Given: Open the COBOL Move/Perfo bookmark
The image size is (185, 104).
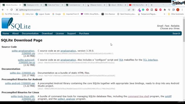Looking at the screenshot, I should tap(90, 14).
